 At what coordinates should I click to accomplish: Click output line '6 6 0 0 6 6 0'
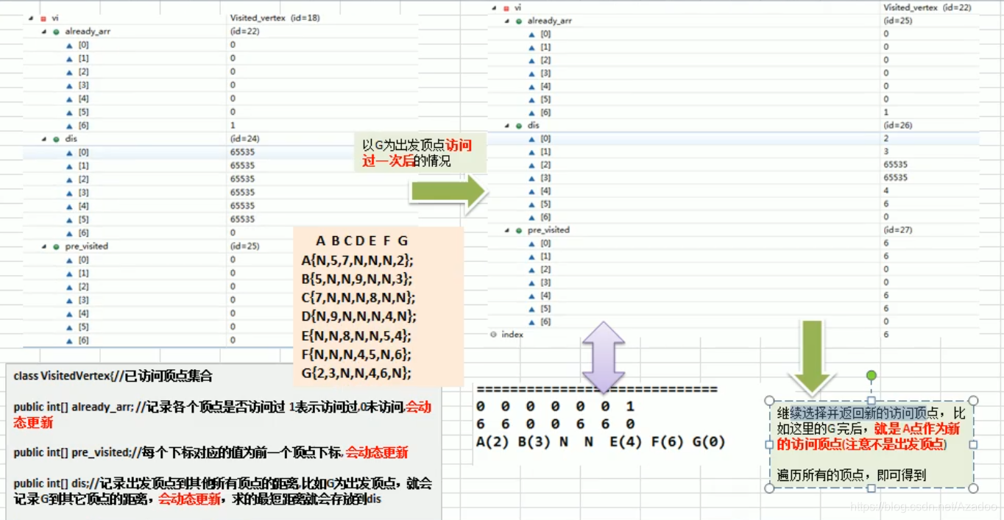[555, 424]
